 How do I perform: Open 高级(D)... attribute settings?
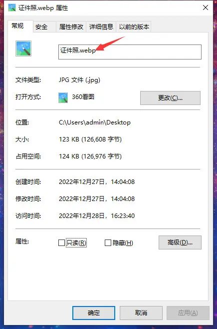(x=180, y=242)
